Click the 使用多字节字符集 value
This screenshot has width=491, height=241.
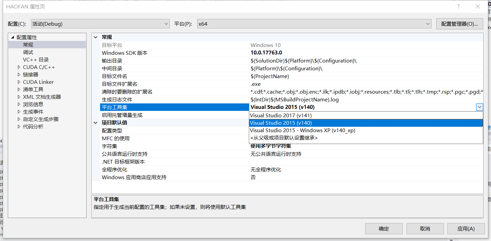(271, 146)
